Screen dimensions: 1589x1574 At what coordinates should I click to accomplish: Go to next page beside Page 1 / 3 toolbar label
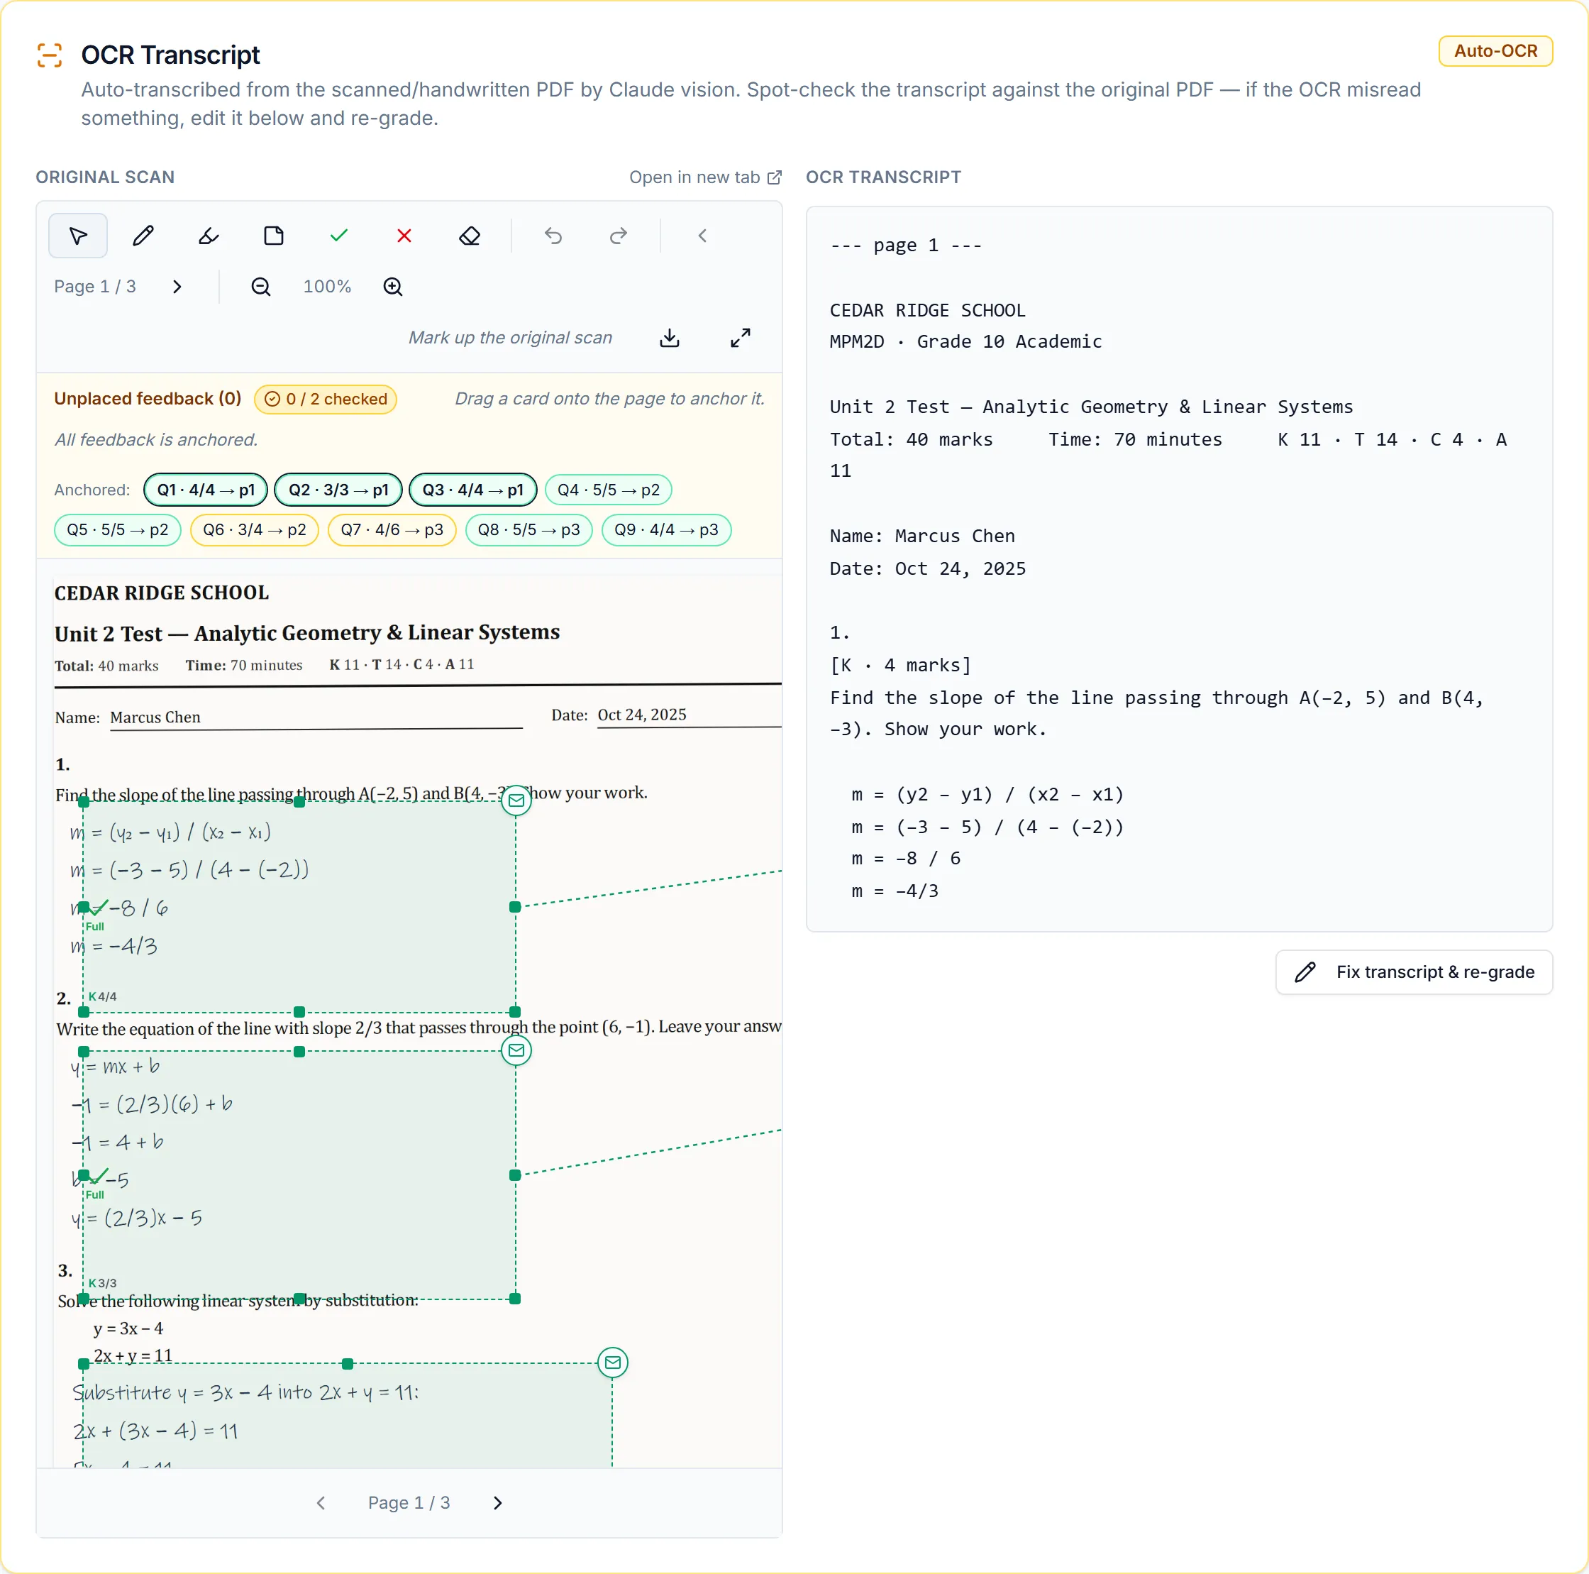tap(177, 286)
